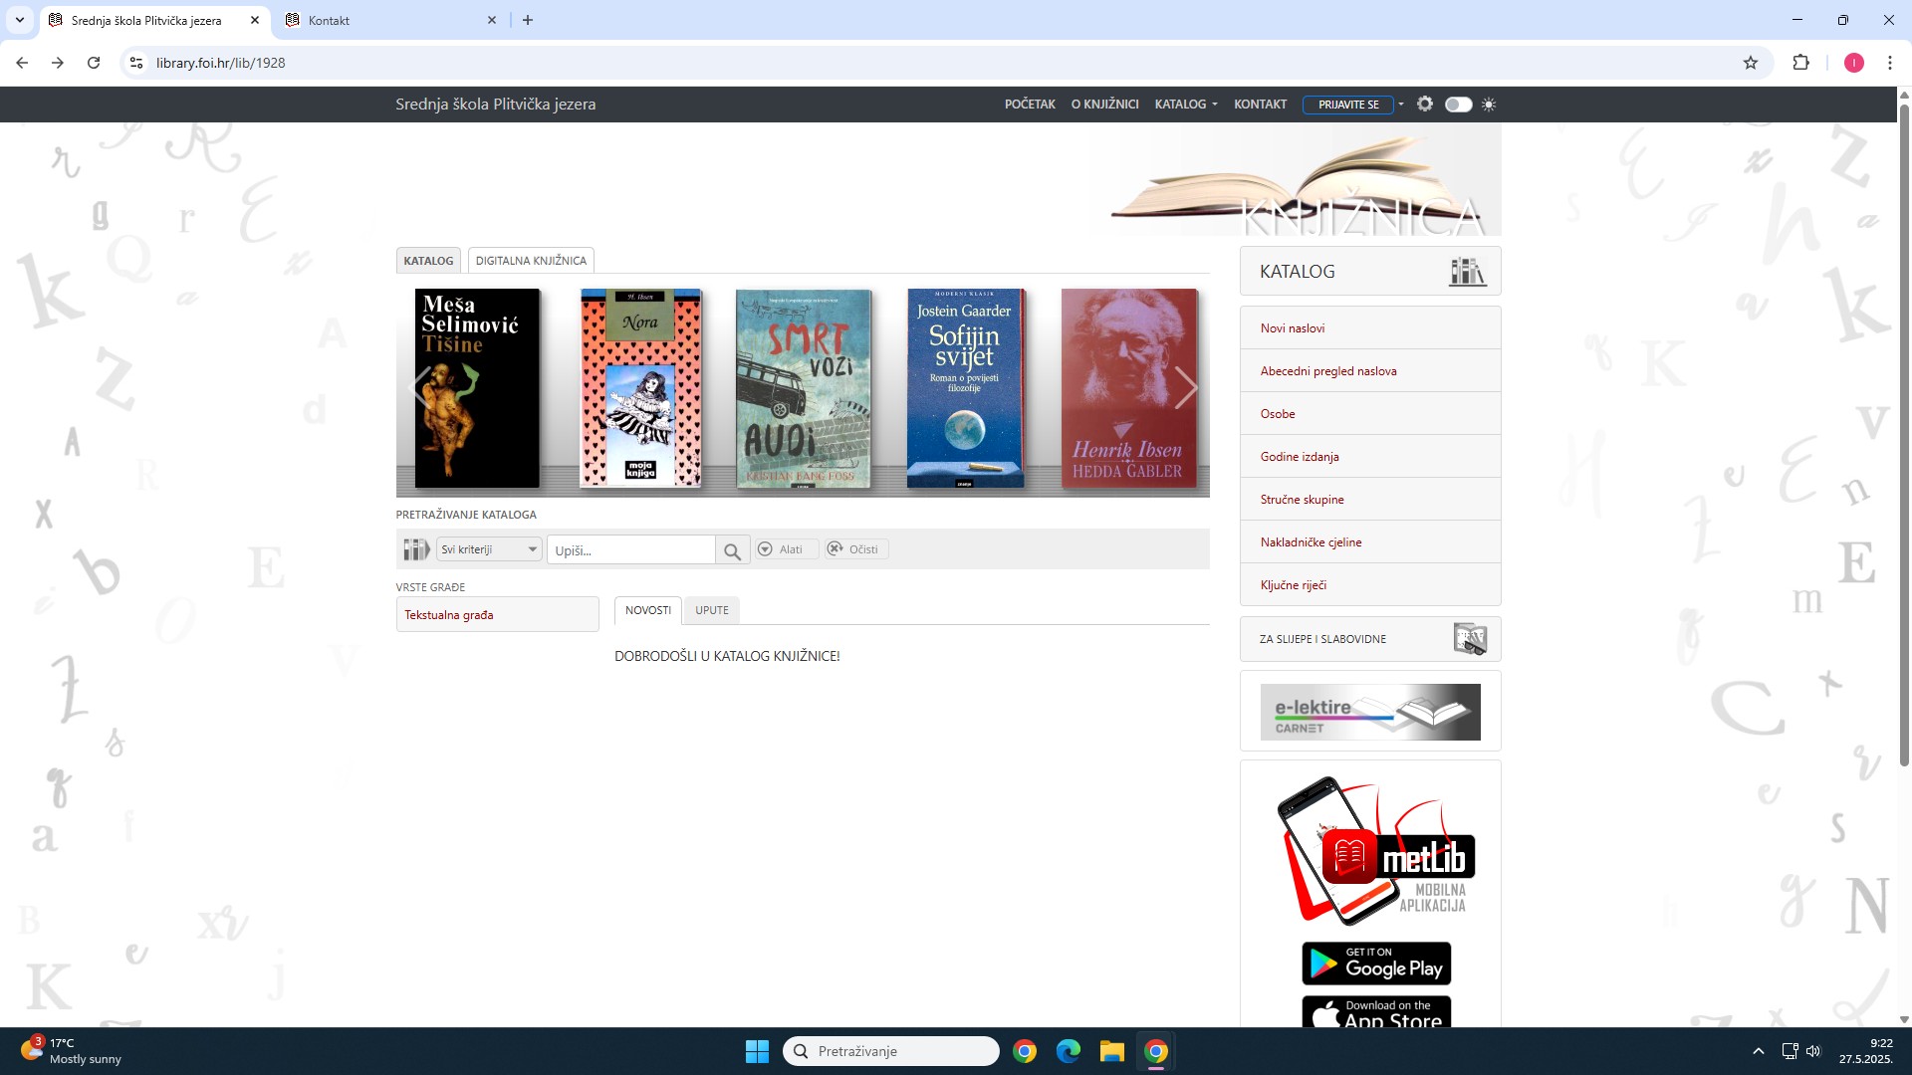Click taskbar Pretraživanje search box
Screen dimensions: 1912x1075
click(x=891, y=1051)
